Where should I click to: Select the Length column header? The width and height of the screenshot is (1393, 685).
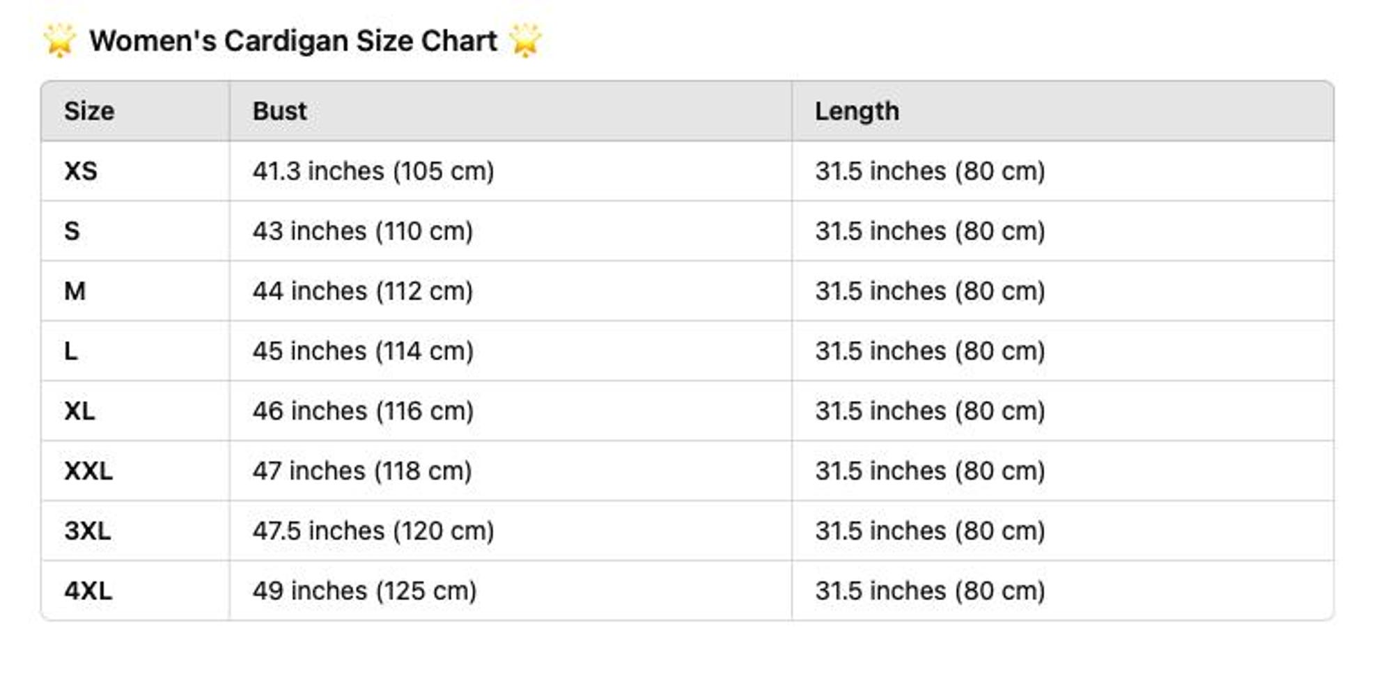(857, 111)
